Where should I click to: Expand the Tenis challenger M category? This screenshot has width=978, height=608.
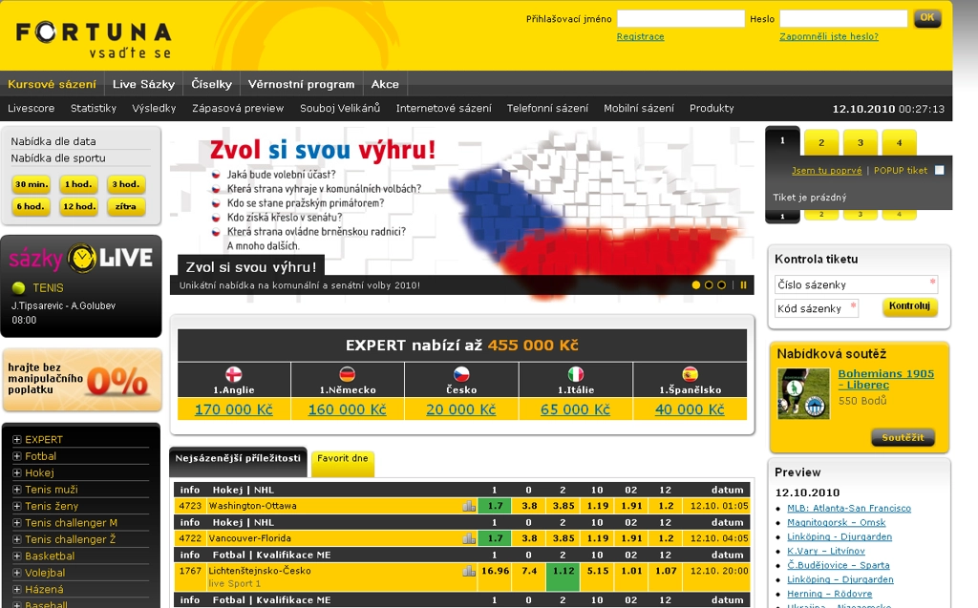(x=17, y=522)
